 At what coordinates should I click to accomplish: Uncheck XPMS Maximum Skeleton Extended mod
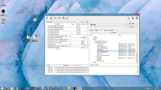(x=48, y=46)
